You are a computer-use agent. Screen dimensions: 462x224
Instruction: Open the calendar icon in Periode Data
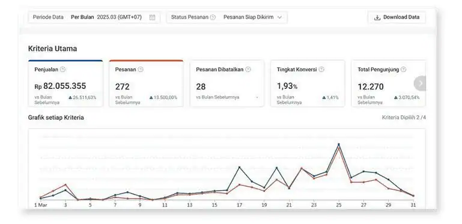tap(152, 17)
